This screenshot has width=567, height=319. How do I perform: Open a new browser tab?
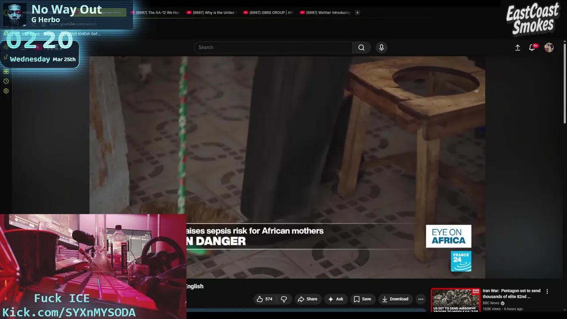tap(357, 12)
